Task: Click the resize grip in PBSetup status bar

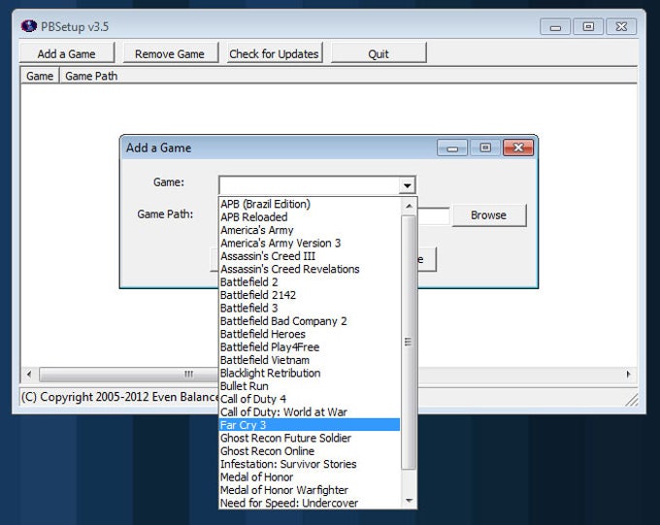Action: pos(632,400)
